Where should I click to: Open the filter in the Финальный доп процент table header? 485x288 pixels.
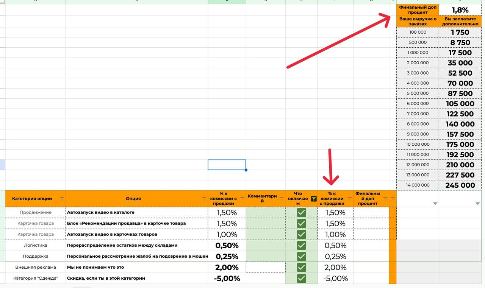point(385,199)
